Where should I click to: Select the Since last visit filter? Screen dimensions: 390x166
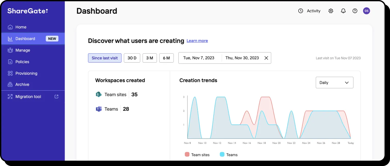(x=105, y=58)
